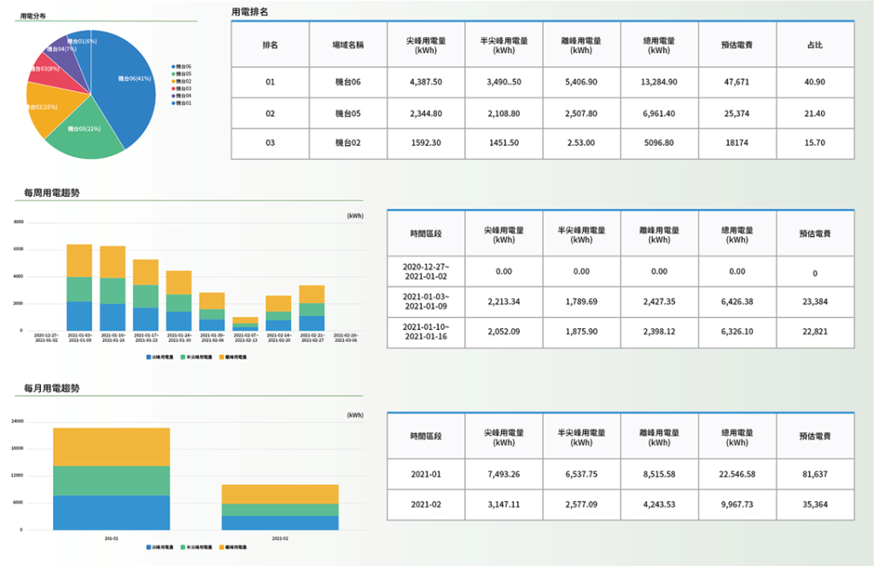The width and height of the screenshot is (874, 566).
Task: Select the 2021-01 row in the monthly table
Action: (621, 475)
